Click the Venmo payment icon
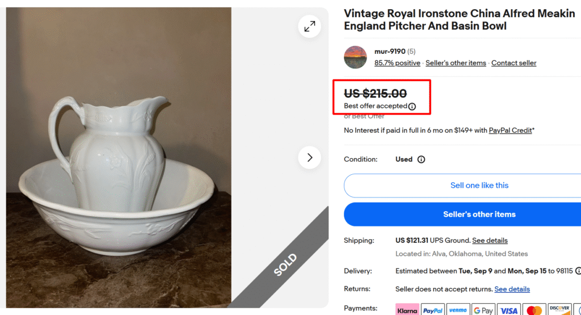Screen dimensions: 581x315 pyautogui.click(x=458, y=310)
